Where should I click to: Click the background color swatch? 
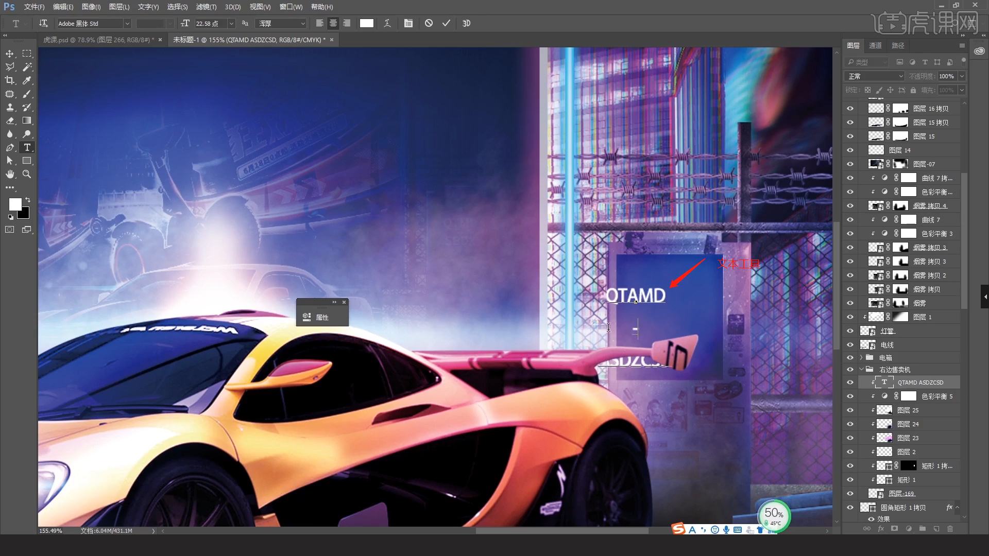(x=24, y=214)
